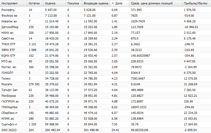This screenshot has width=211, height=133.
Task: Click ГМКНорНик average price 16547.3333
Action: (x=138, y=107)
